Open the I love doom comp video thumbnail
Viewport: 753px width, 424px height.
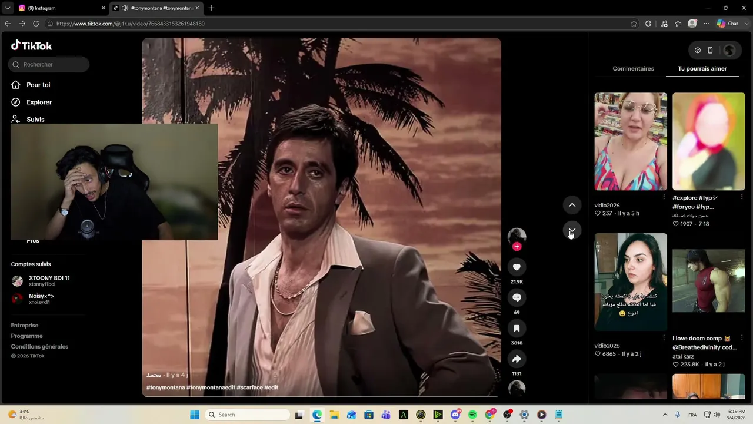708,282
